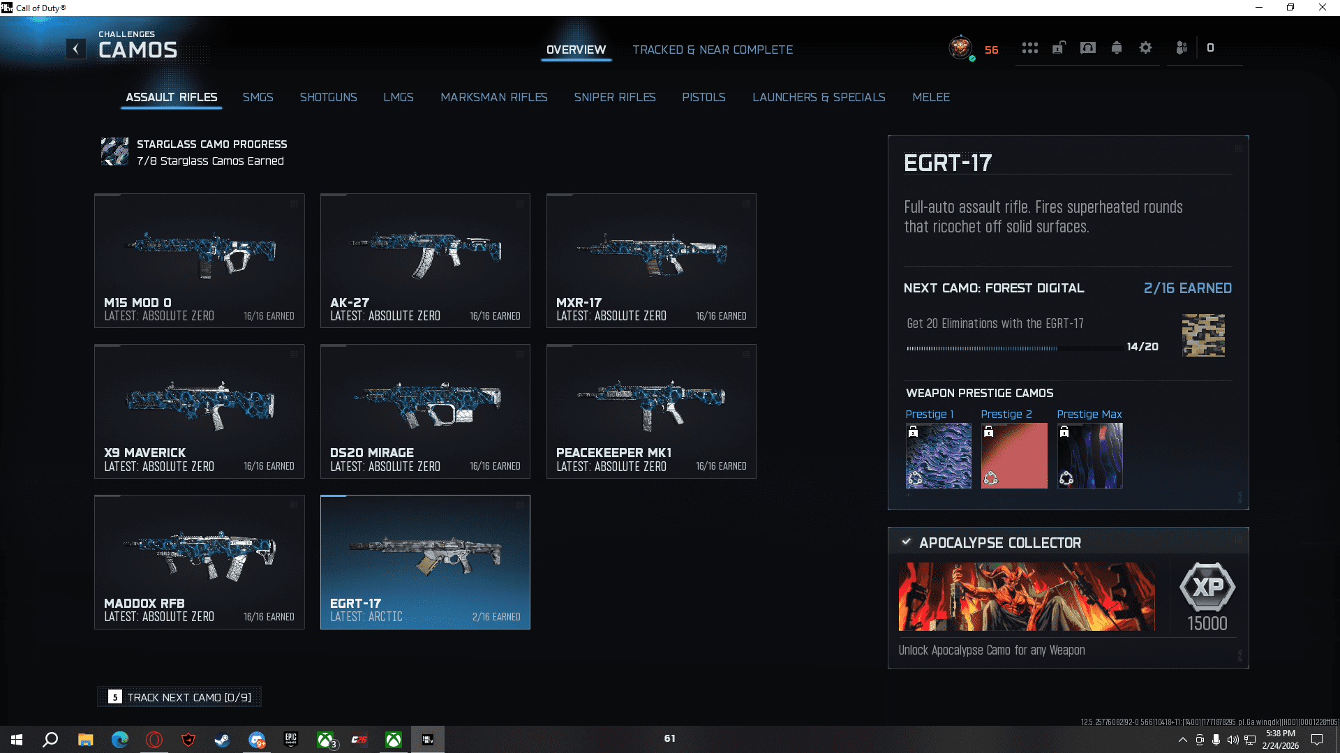Open Steam from the taskbar
Image resolution: width=1340 pixels, height=753 pixels.
click(222, 740)
